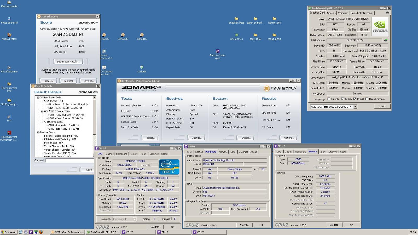Click Save as button in 3DMark Score
Viewport: 418px width, 235px height.
tap(89, 81)
